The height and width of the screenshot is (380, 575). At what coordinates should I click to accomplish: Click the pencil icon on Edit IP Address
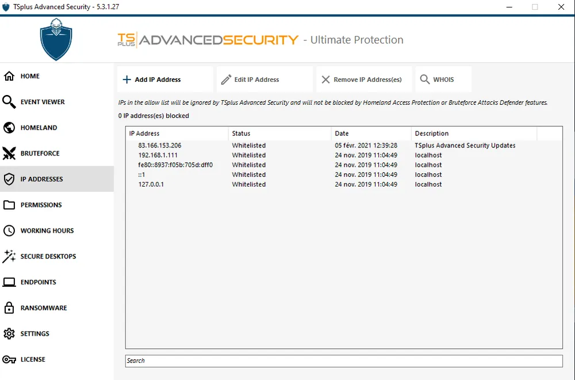pos(226,79)
